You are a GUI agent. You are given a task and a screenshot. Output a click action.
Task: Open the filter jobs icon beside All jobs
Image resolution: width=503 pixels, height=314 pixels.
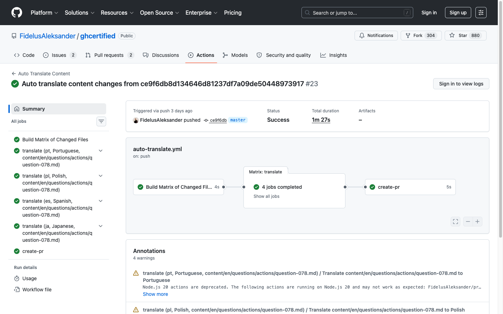tap(101, 121)
